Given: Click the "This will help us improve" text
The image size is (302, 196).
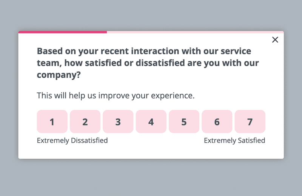Looking at the screenshot, I should [x=116, y=95].
